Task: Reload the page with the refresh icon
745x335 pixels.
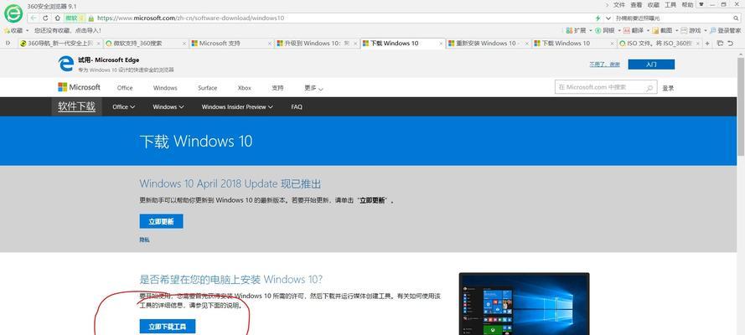Action: (x=45, y=18)
